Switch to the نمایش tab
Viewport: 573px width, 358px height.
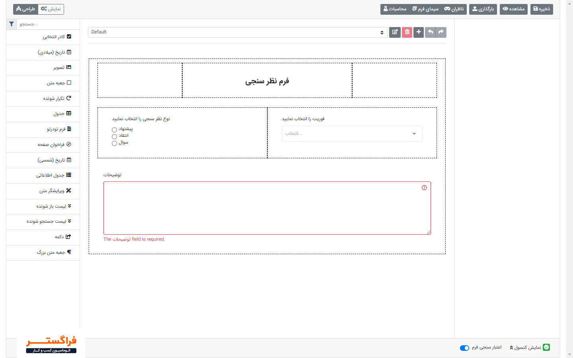[x=51, y=9]
